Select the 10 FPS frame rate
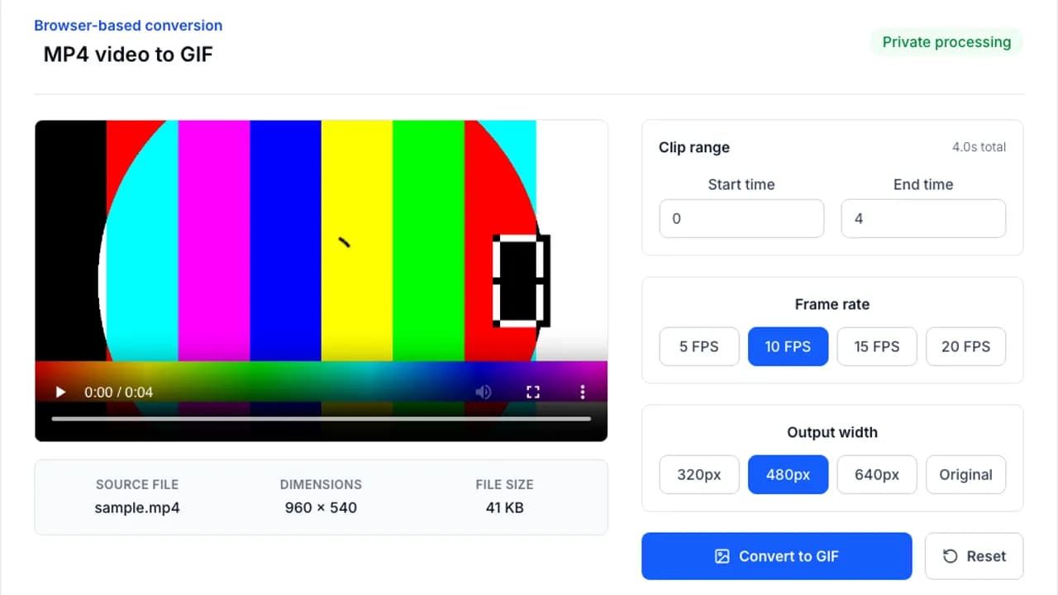Viewport: 1058px width, 595px height. pos(788,347)
